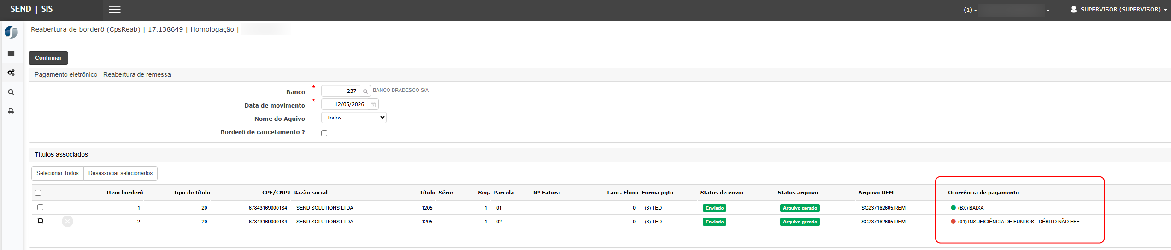Click the Títulos associados panel heading
The height and width of the screenshot is (250, 1171).
click(x=61, y=154)
